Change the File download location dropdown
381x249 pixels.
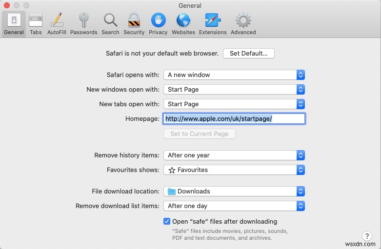(x=234, y=192)
